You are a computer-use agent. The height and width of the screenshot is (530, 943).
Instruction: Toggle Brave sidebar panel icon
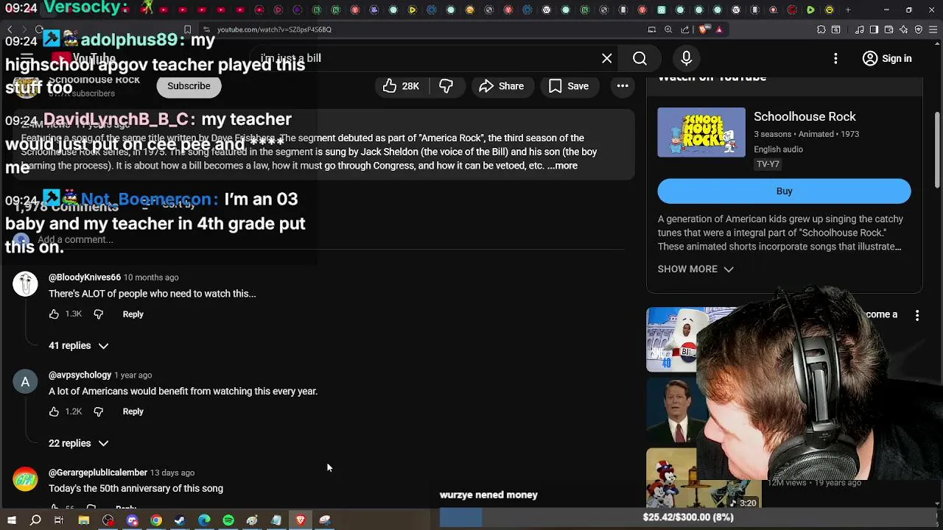874,29
